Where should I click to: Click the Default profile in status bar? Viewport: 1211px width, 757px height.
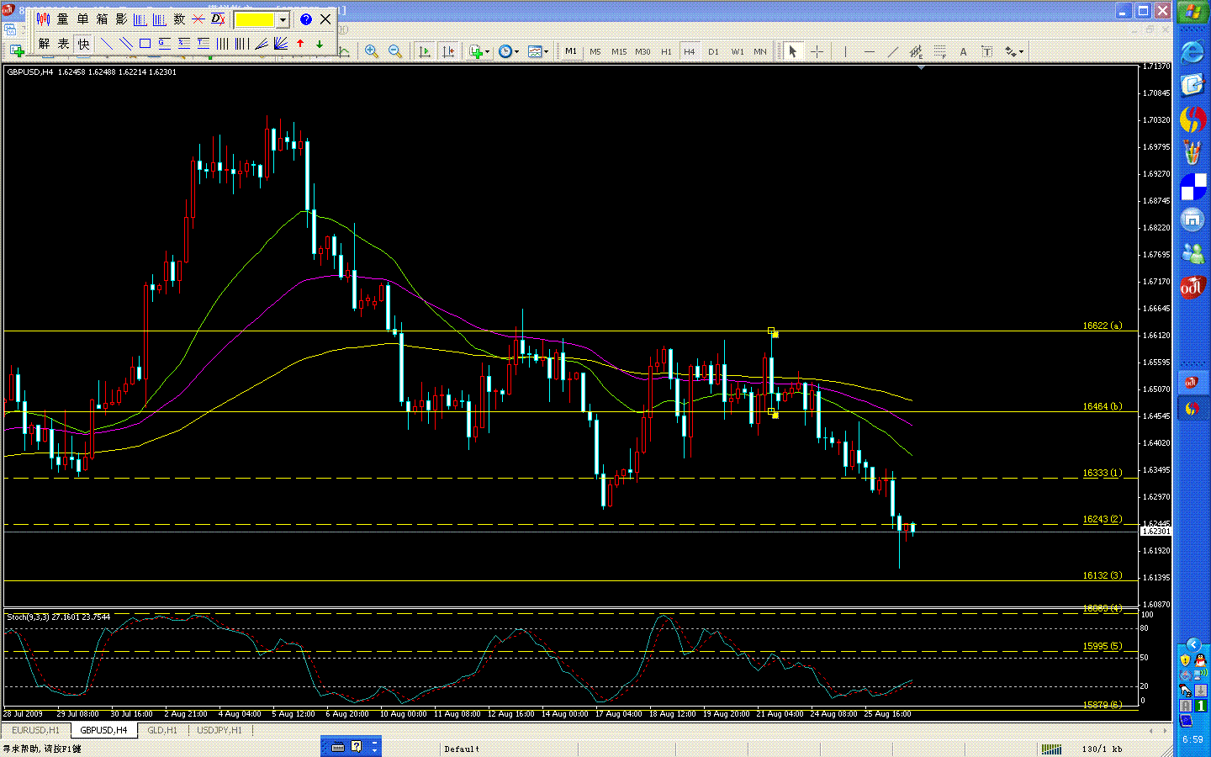pos(462,749)
